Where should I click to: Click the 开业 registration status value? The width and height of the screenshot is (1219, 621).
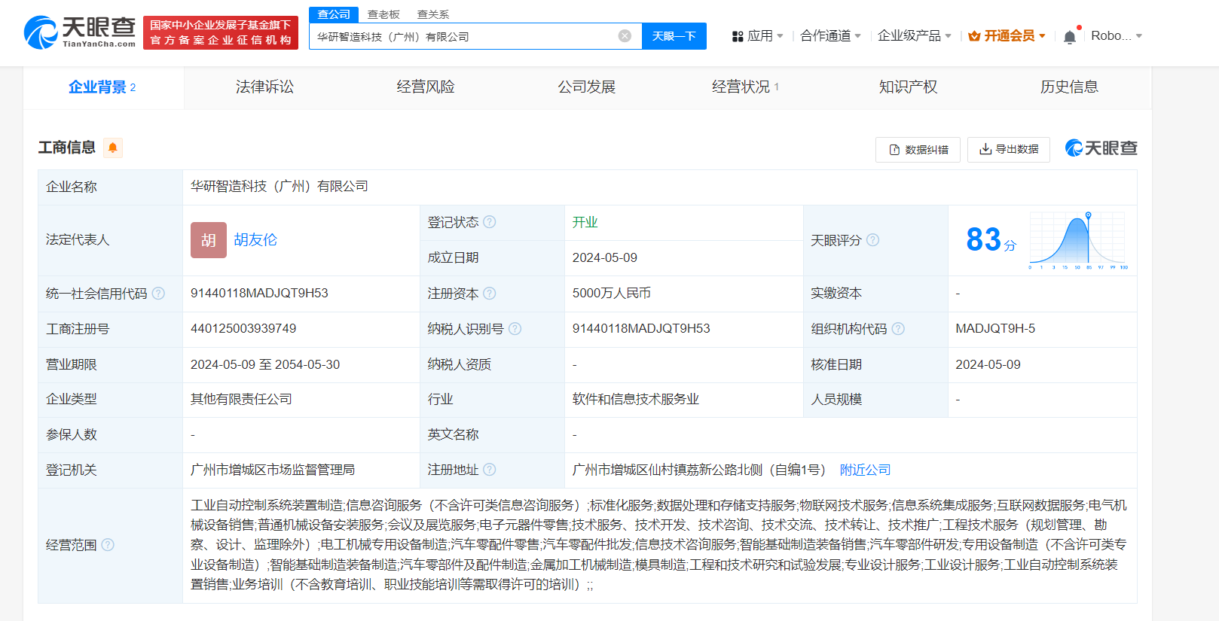coord(585,222)
